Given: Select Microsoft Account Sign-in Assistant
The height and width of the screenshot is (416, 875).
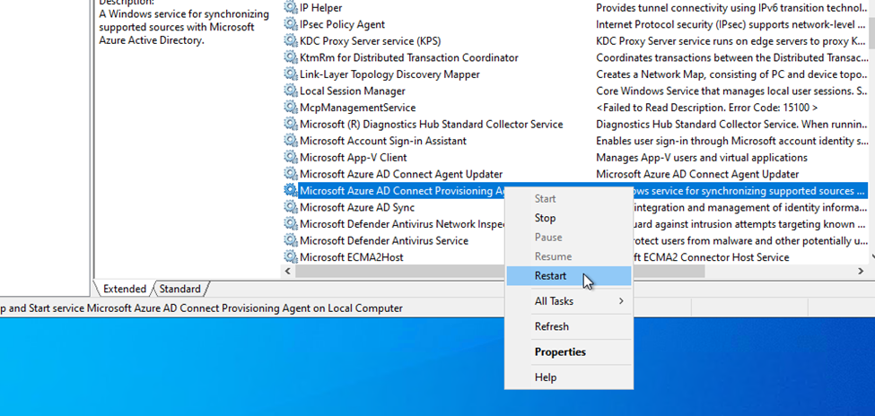Looking at the screenshot, I should (x=383, y=141).
